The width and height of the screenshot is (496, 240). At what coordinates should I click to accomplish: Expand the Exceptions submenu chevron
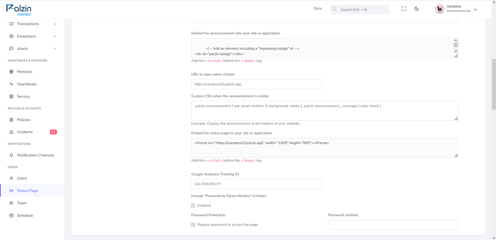pos(55,36)
